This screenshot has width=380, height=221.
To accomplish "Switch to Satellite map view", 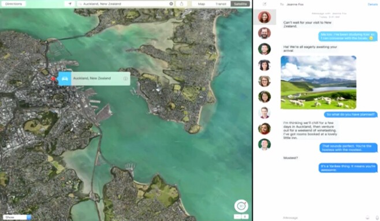I will coord(240,4).
